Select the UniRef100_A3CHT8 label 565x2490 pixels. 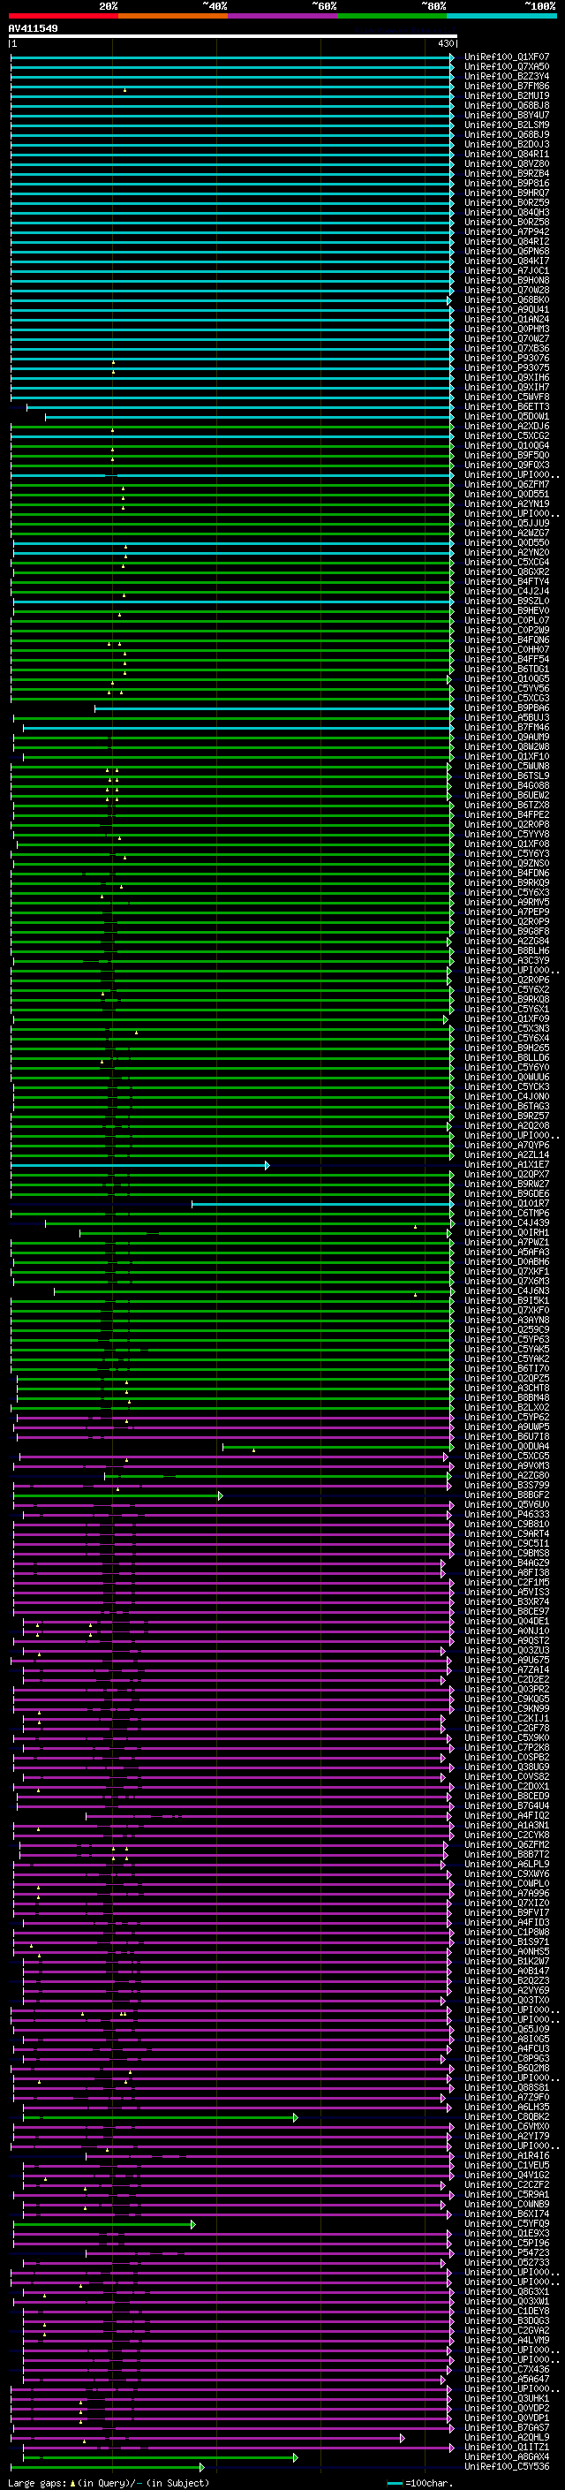[x=506, y=1388]
